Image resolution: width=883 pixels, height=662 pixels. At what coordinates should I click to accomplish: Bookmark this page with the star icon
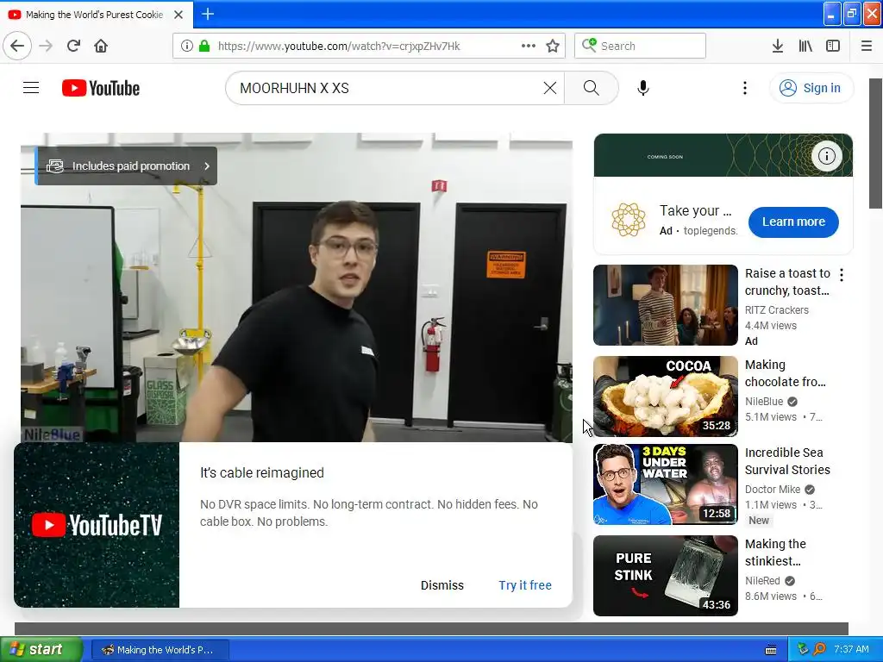tap(553, 46)
